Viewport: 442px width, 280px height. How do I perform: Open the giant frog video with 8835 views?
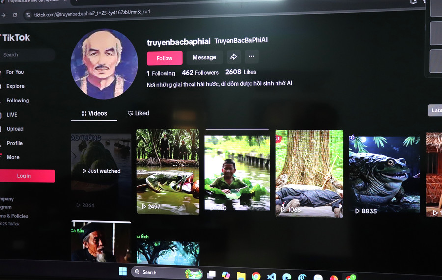click(x=384, y=174)
